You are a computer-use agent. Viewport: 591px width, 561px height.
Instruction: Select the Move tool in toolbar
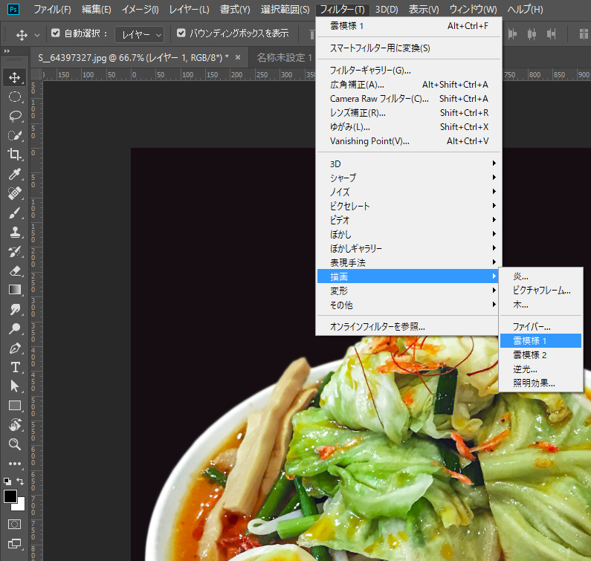[15, 77]
